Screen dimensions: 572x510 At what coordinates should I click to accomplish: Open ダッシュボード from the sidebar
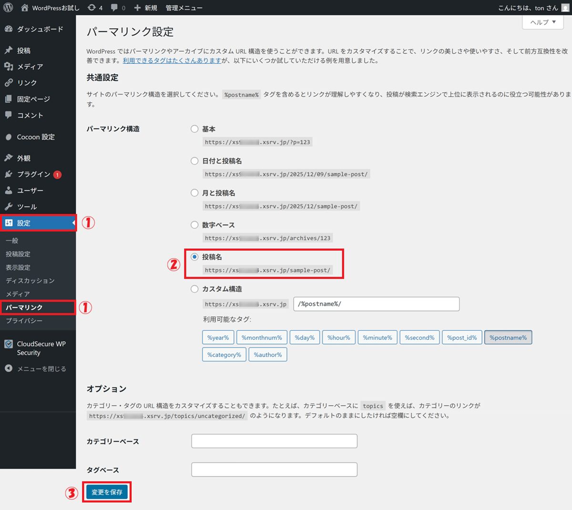(x=39, y=29)
